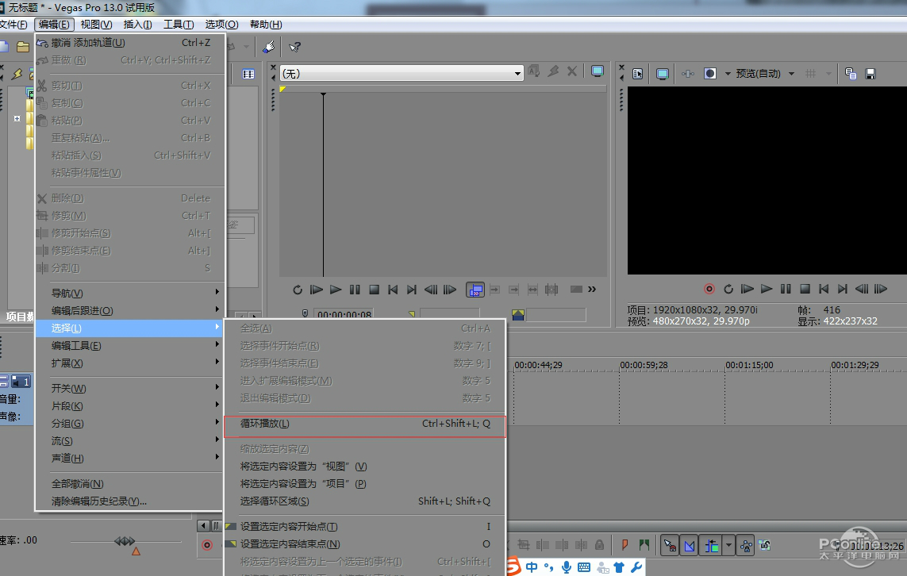Open the auto ripple mode dropdown arrow
Image resolution: width=907 pixels, height=576 pixels.
pos(728,545)
